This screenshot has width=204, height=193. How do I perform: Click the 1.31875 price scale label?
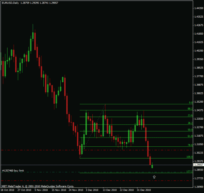(199, 136)
